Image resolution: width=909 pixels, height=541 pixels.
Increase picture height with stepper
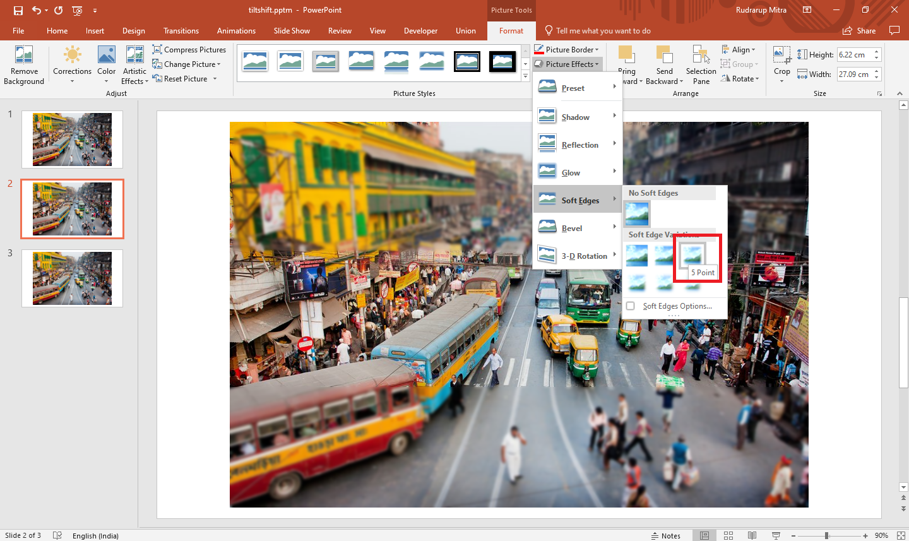[x=876, y=52]
